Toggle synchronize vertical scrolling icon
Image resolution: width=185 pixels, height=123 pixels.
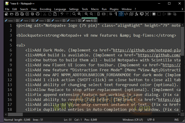click(98, 14)
